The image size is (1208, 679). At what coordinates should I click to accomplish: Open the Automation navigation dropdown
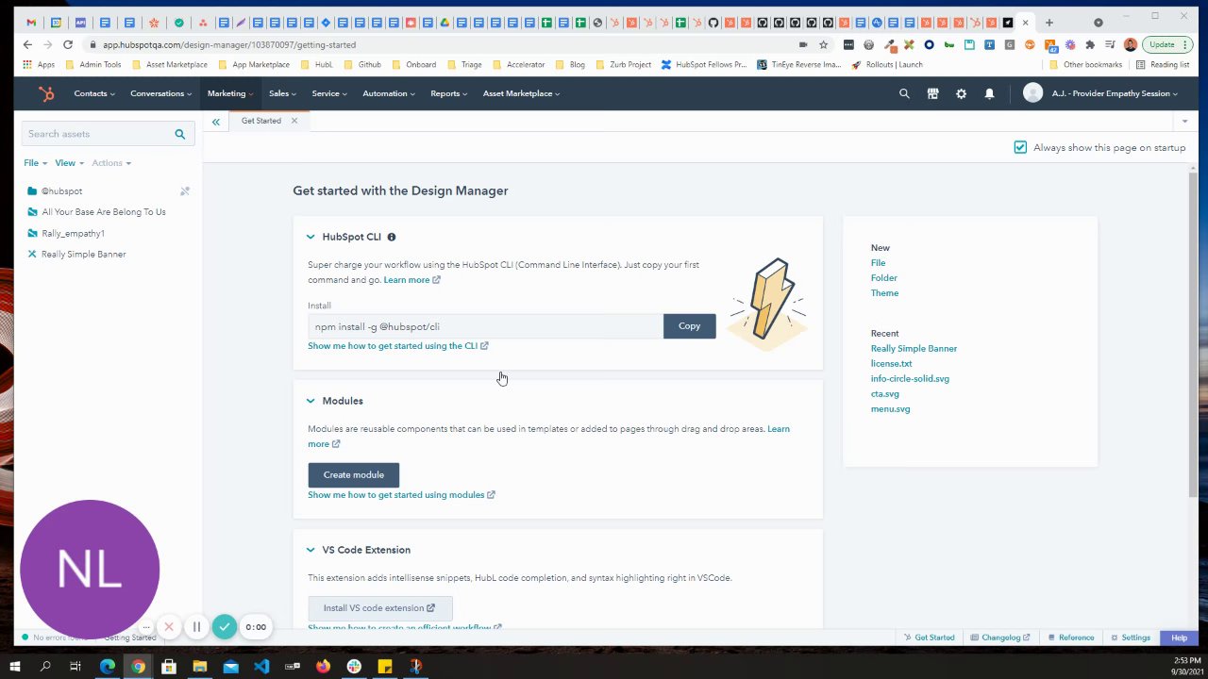pyautogui.click(x=389, y=93)
